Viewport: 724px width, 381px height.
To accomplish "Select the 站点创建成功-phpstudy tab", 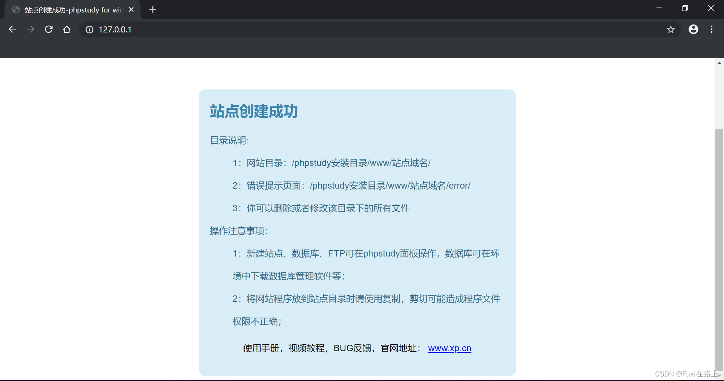I will pyautogui.click(x=72, y=10).
